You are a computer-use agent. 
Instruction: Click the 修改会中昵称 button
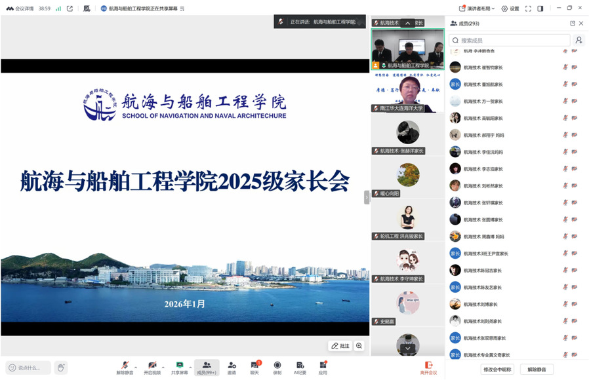click(497, 370)
